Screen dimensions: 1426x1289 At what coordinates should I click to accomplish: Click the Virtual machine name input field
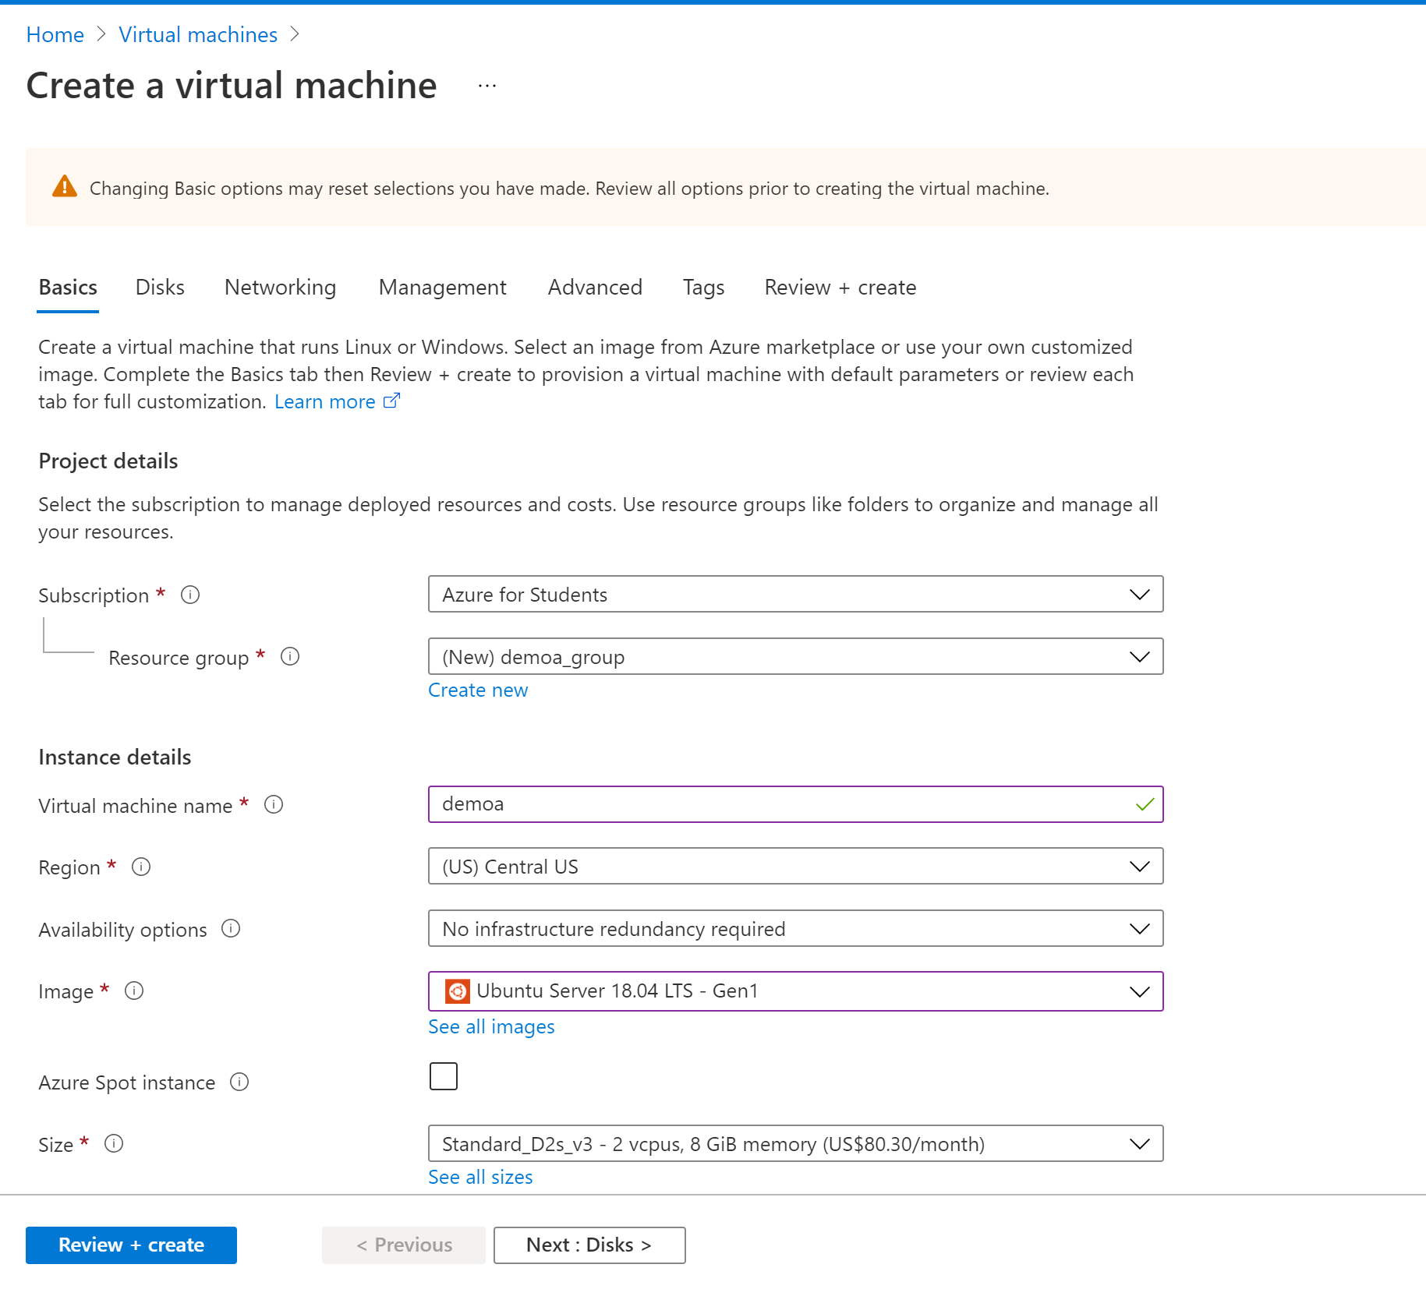pyautogui.click(x=796, y=804)
